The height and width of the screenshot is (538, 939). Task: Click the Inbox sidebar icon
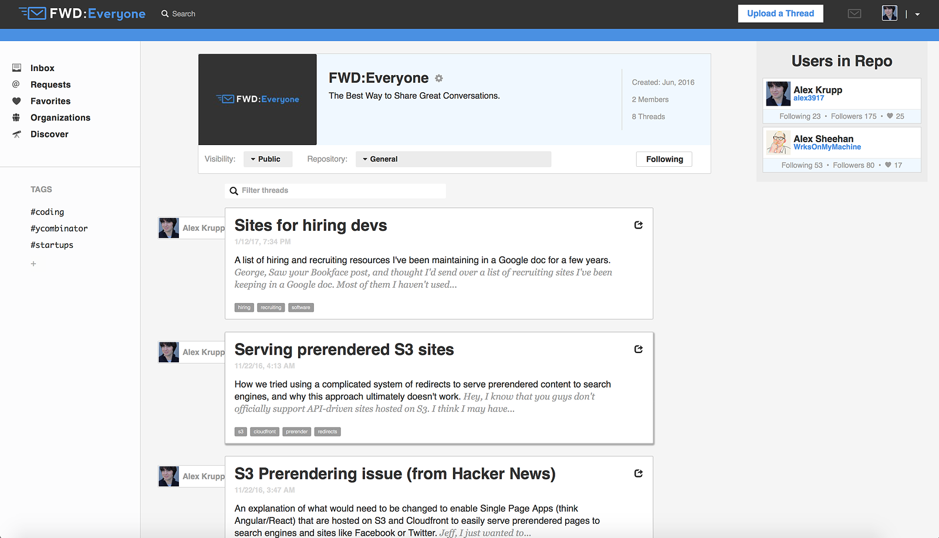[x=16, y=68]
